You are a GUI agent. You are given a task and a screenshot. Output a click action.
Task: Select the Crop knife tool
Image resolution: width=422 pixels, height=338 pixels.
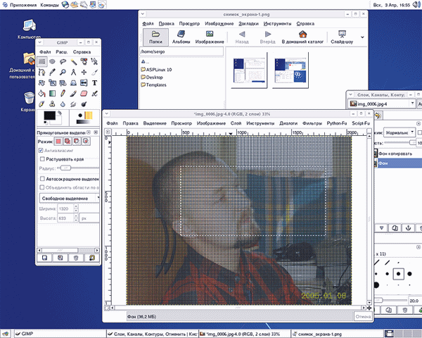click(94, 73)
